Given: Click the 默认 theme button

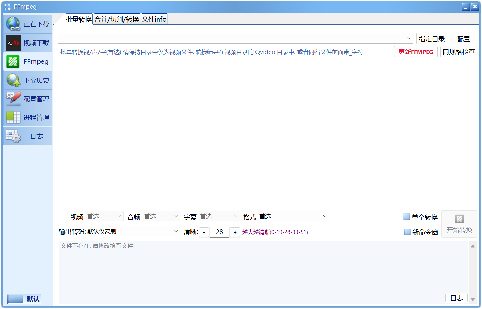Looking at the screenshot, I should coord(24,299).
